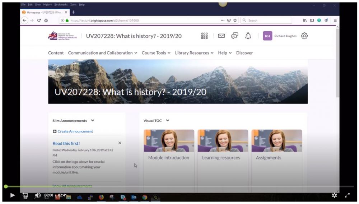This screenshot has height=204, width=359.
Task: Click the green Grammarly extension icon
Action: [319, 20]
